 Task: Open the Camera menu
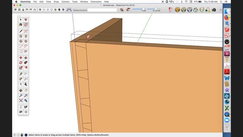point(65,2)
